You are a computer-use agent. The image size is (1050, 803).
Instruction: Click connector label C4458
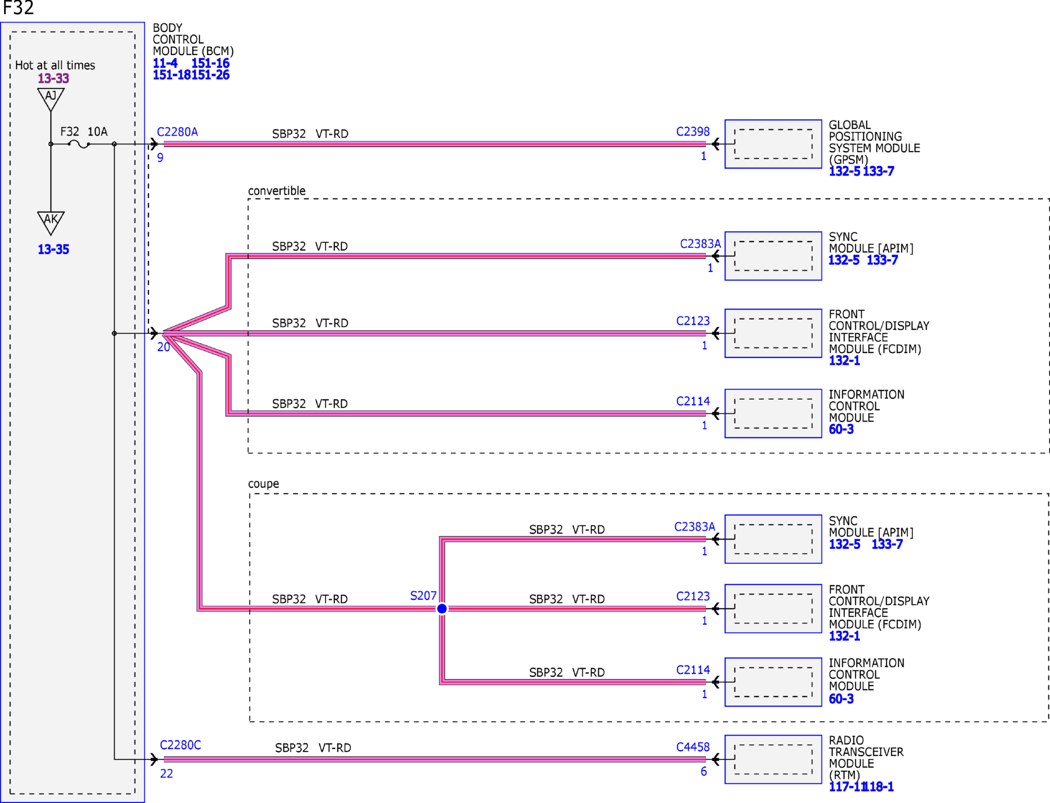693,747
